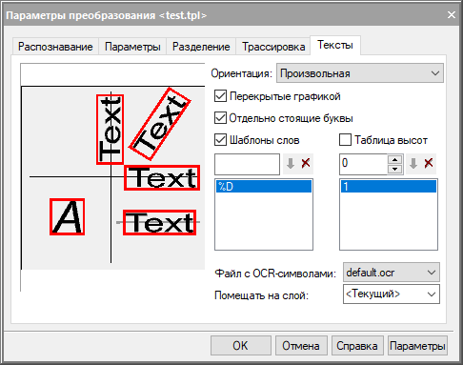Open the Разделение tab
Screen dimensions: 463x365
click(x=201, y=47)
